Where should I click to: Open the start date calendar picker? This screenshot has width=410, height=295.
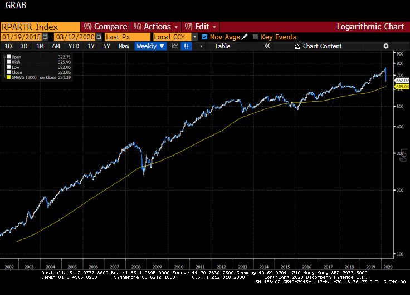[x=45, y=37]
